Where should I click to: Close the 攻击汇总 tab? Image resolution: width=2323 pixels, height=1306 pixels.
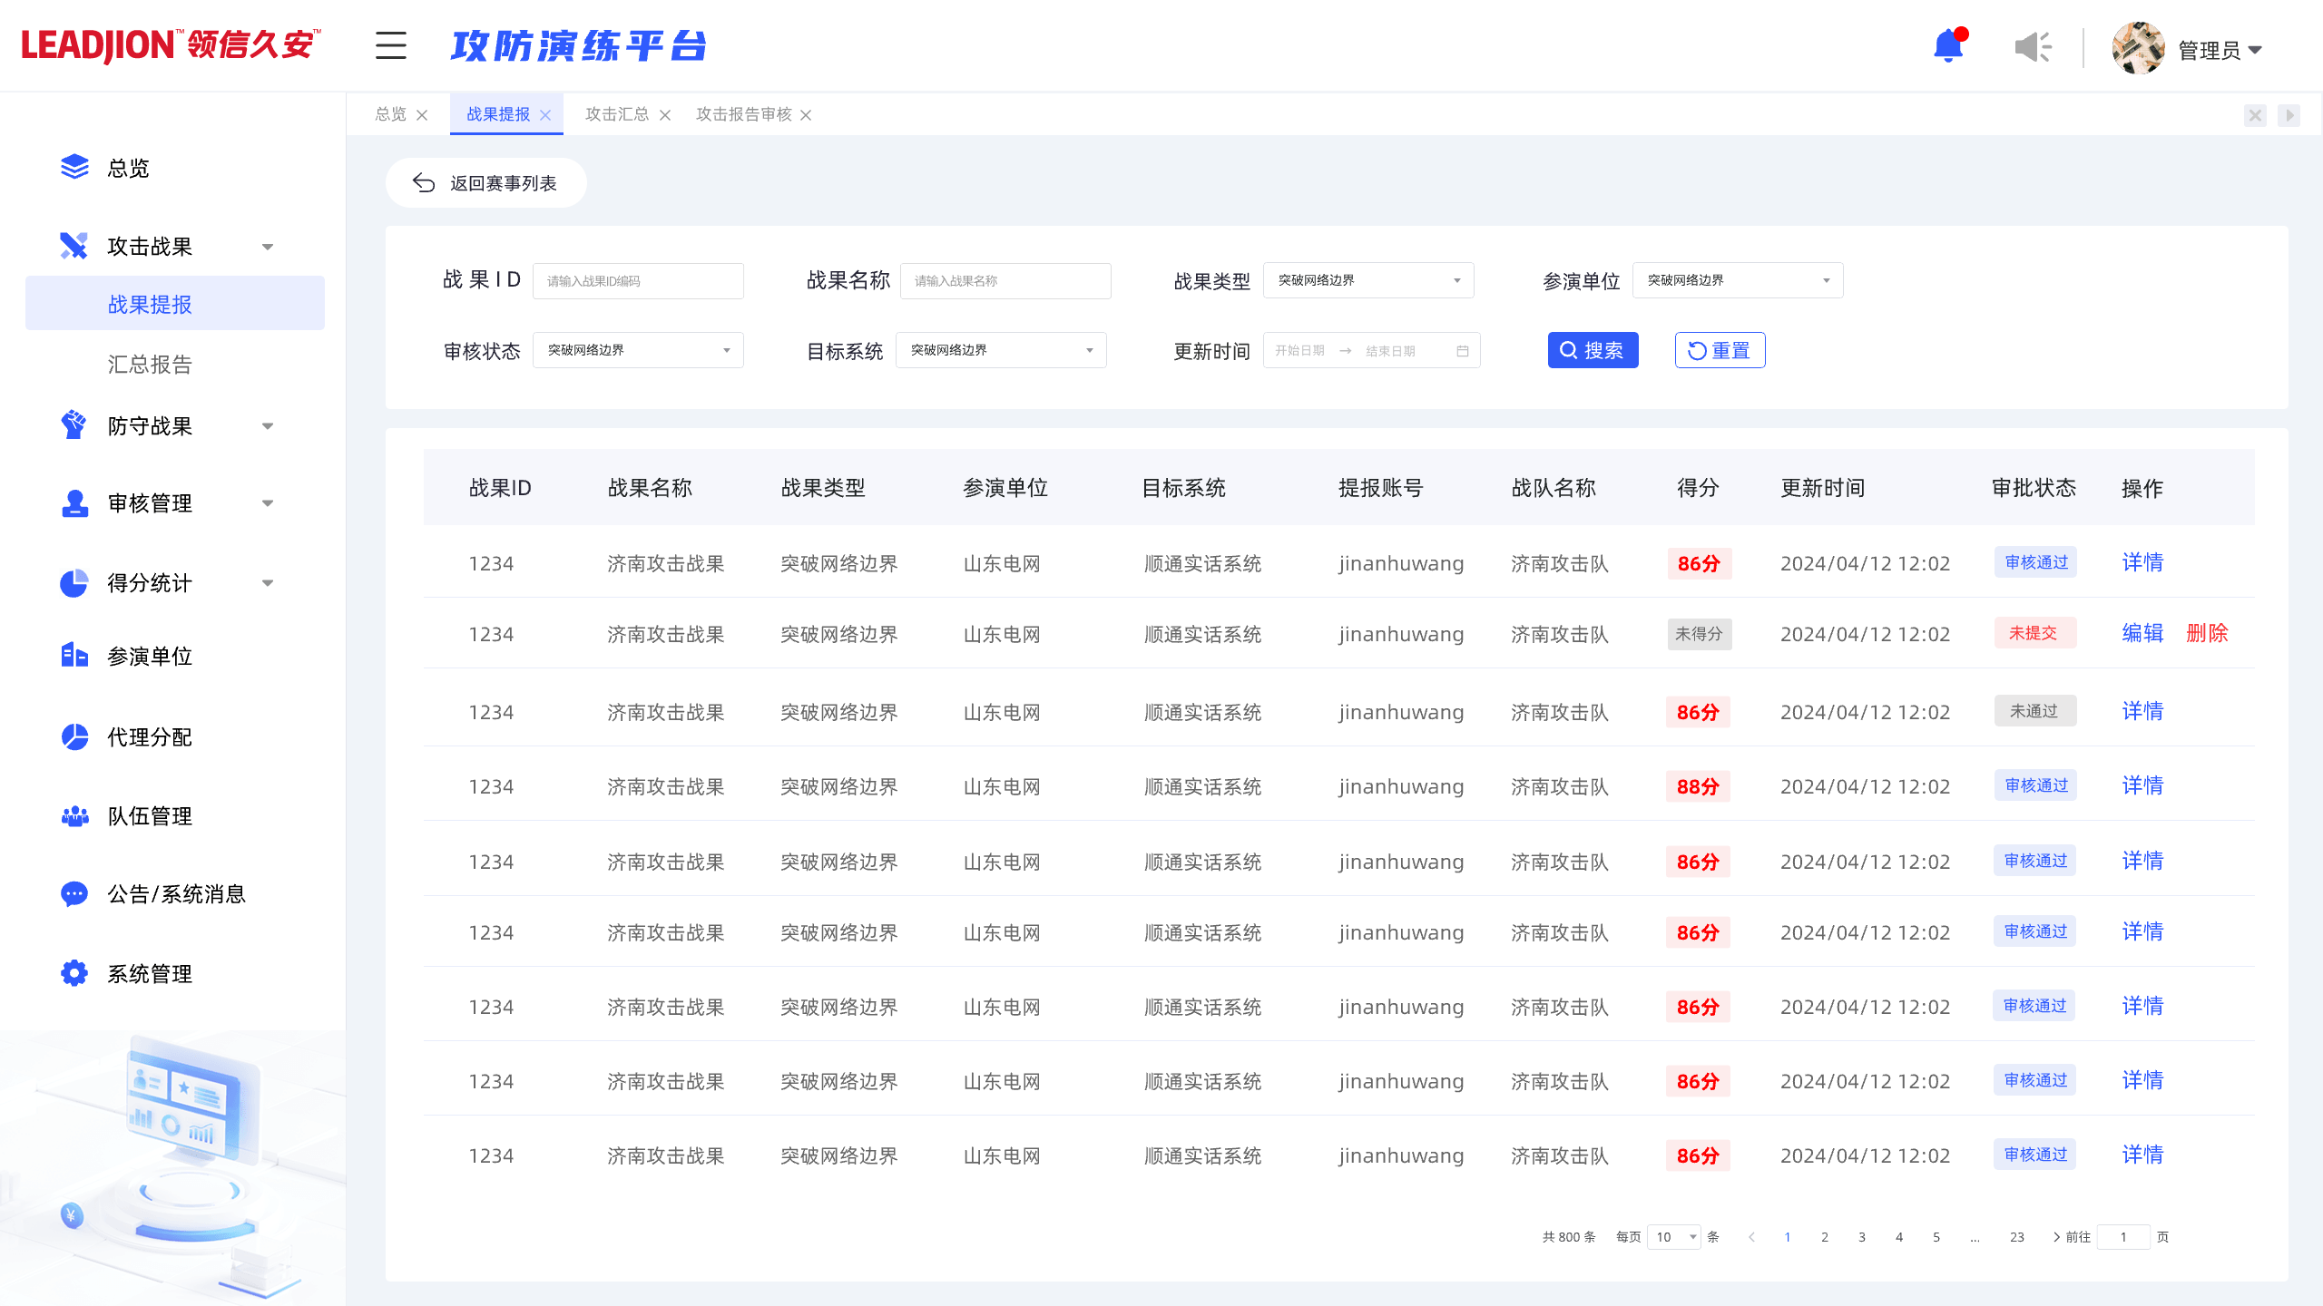point(665,115)
